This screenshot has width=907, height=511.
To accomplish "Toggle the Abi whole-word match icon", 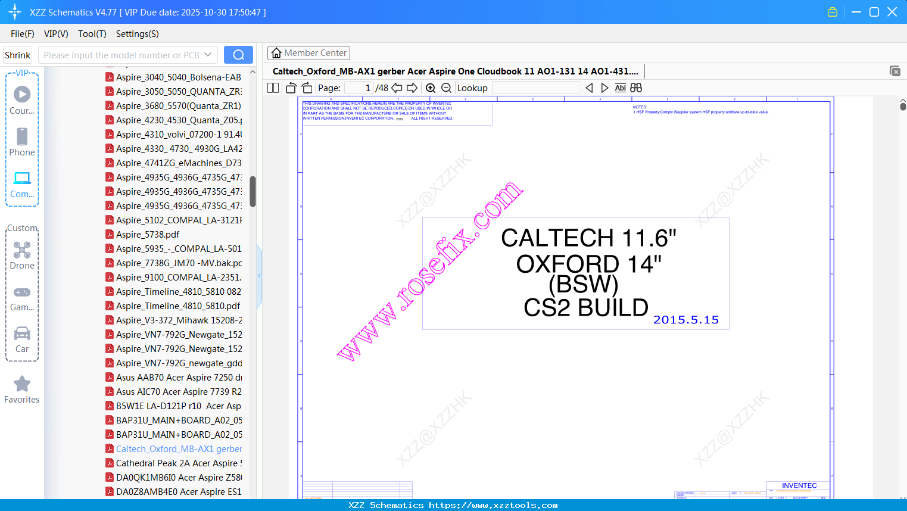I will 620,88.
